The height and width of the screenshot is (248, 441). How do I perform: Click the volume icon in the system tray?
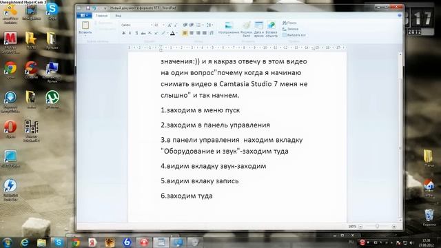(x=411, y=242)
